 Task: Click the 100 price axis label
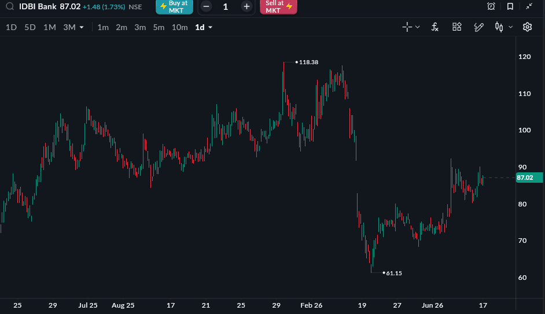[525, 130]
